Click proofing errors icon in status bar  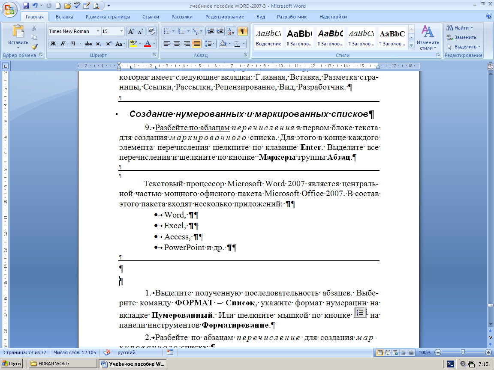pos(107,352)
